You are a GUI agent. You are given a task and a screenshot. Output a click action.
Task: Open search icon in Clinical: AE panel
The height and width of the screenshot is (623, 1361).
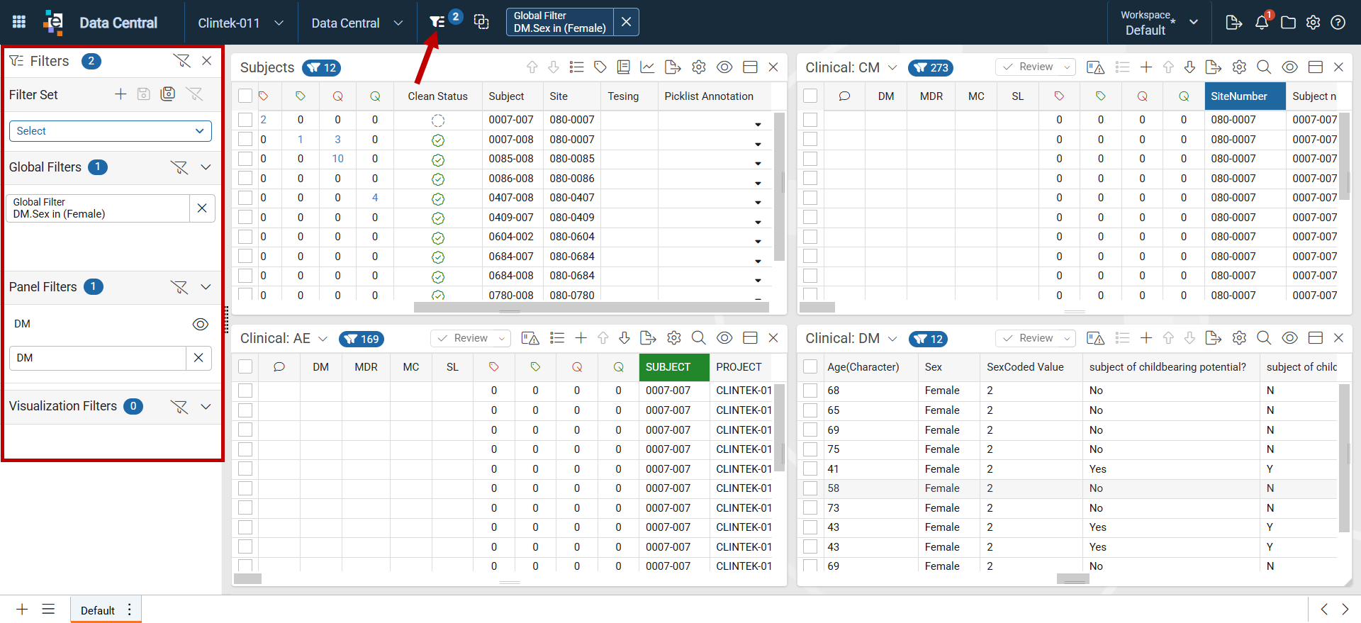698,338
